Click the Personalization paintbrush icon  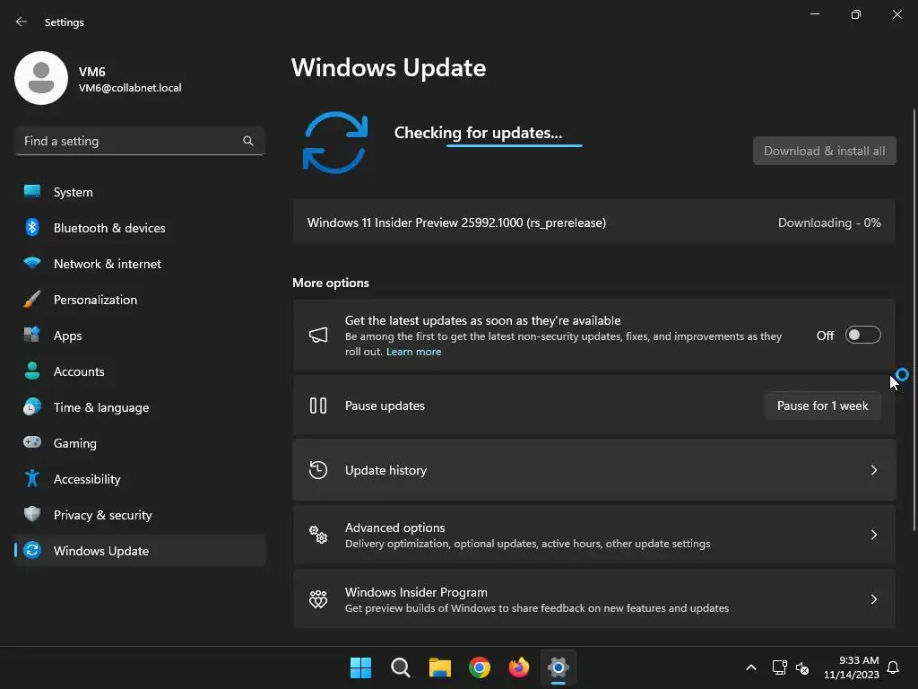(x=32, y=299)
